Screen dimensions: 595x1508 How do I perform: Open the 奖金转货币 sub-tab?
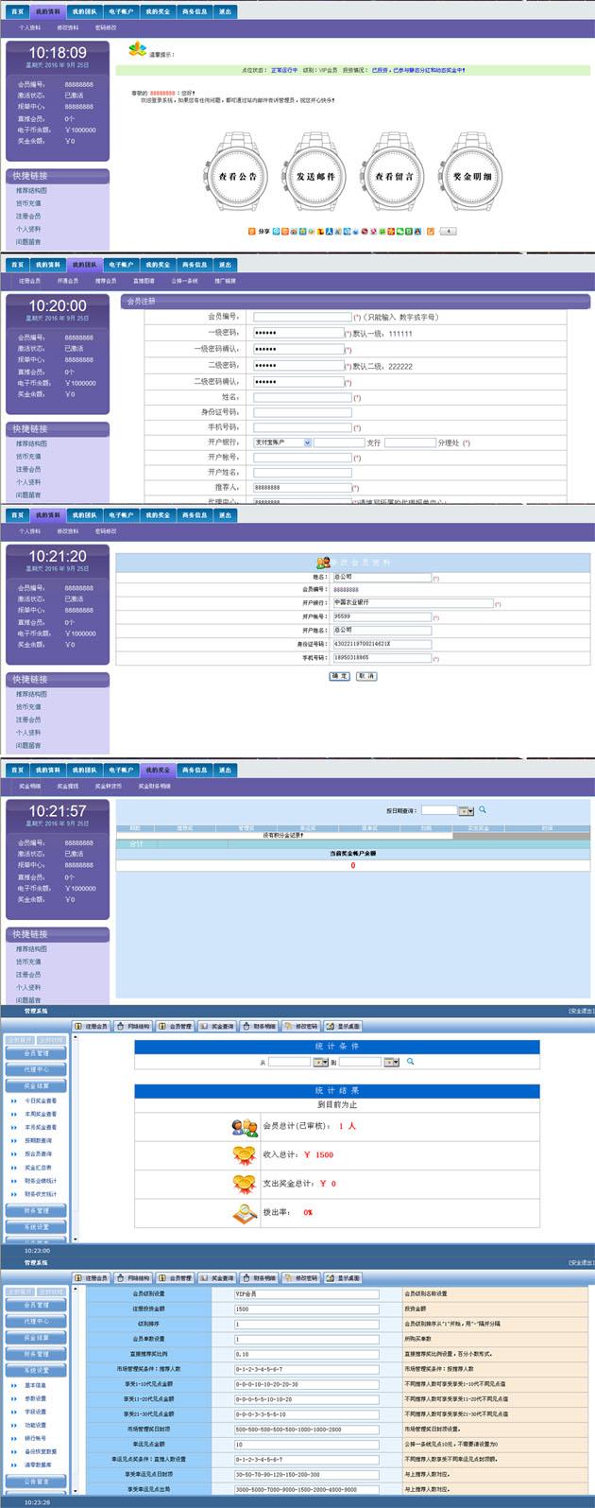coord(109,786)
